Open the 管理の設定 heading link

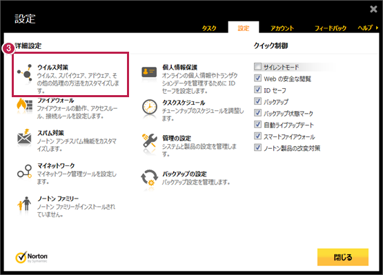pyautogui.click(x=177, y=139)
